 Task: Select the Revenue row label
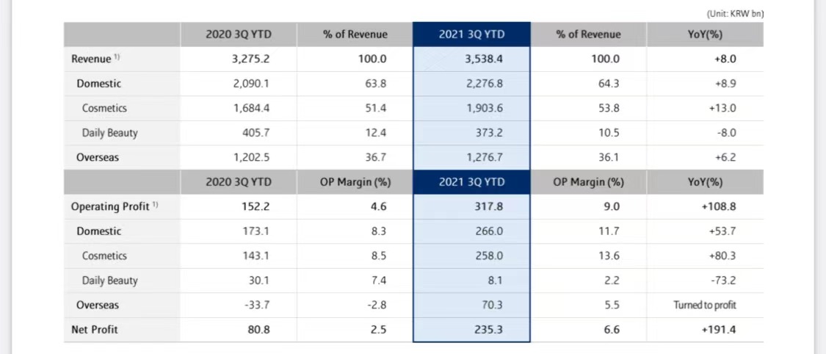coord(92,59)
